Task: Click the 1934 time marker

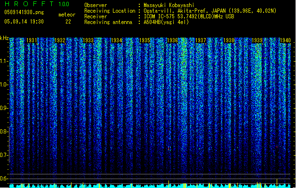Action: [117, 40]
